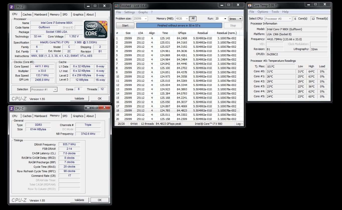The image size is (342, 210).
Task: Switch to Graphics tab in top CPU-Z window
Action: click(78, 14)
